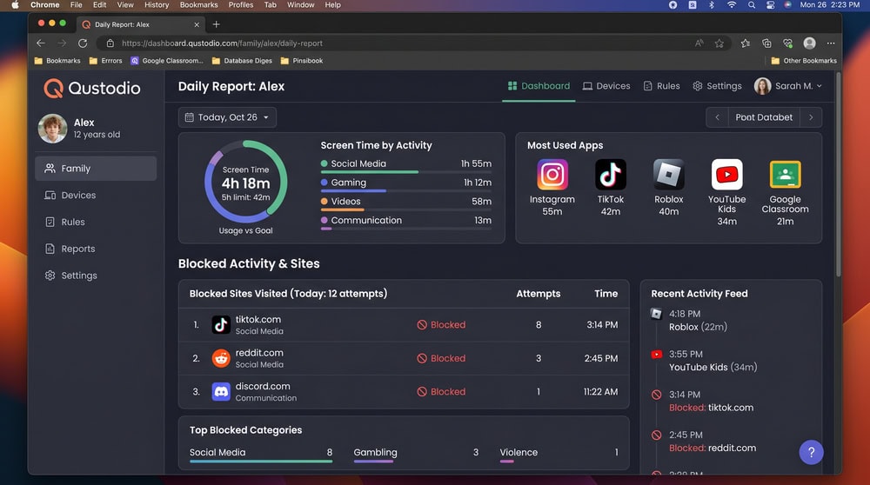This screenshot has height=485, width=870.
Task: Switch to the Devices top tab
Action: click(606, 86)
